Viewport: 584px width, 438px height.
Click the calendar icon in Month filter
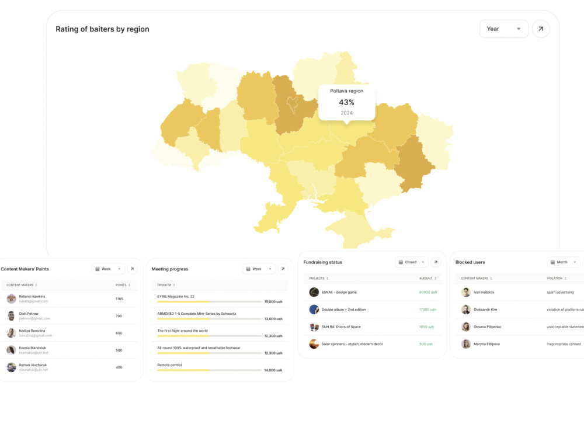[x=552, y=262]
